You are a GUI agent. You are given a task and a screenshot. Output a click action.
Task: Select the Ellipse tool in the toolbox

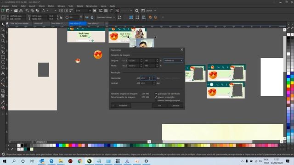pyautogui.click(x=3, y=62)
